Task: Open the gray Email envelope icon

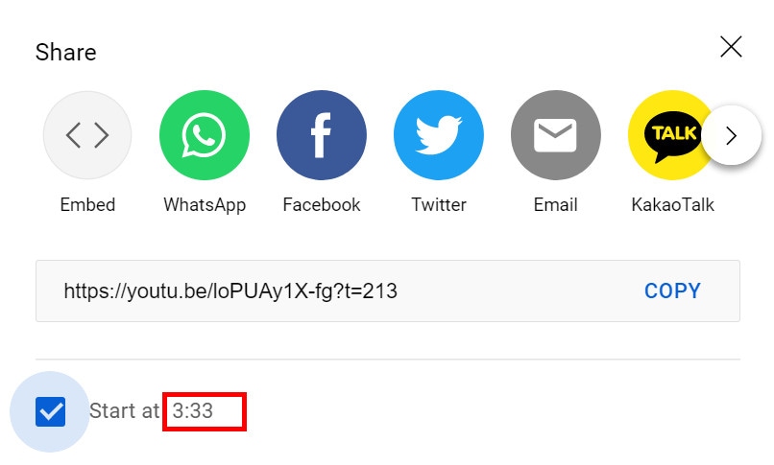Action: tap(555, 135)
